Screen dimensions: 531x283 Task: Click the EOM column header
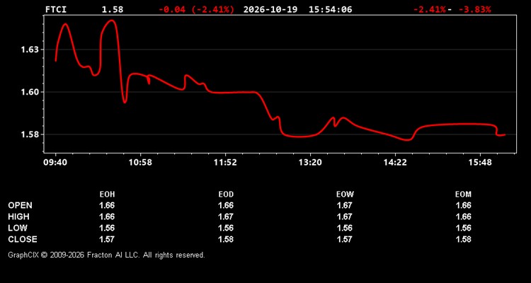point(463,195)
